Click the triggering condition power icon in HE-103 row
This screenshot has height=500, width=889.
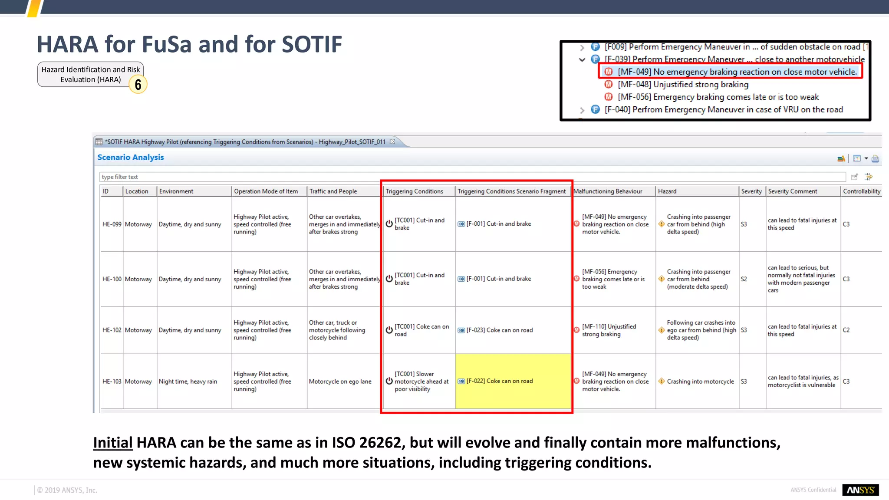pos(389,381)
